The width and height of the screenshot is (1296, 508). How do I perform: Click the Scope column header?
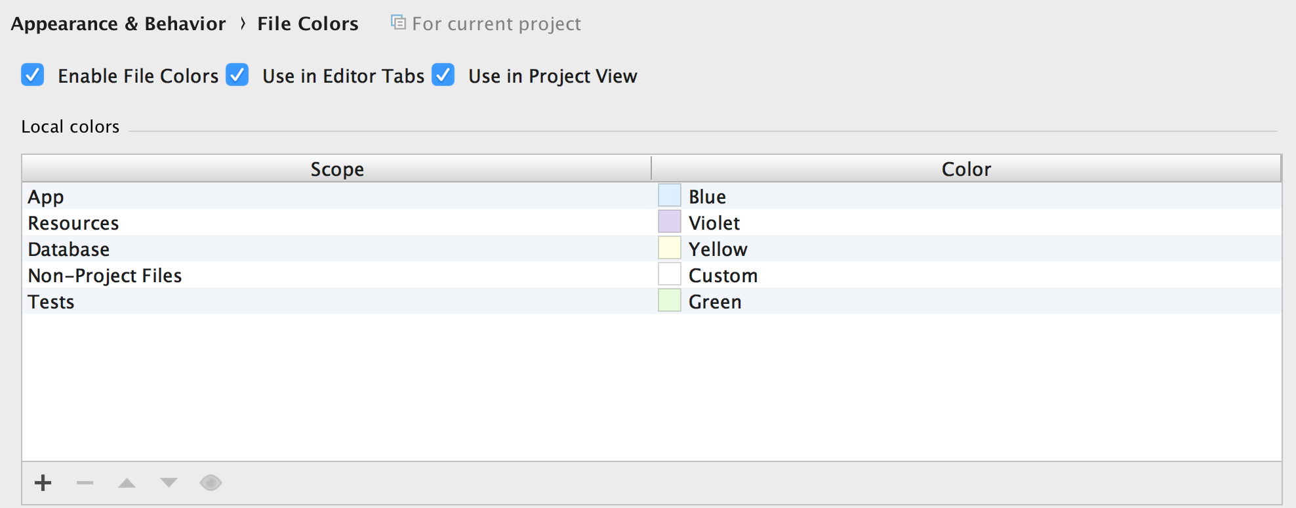(x=336, y=169)
